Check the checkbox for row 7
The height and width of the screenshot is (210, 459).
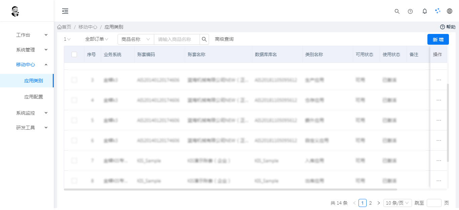(x=74, y=161)
